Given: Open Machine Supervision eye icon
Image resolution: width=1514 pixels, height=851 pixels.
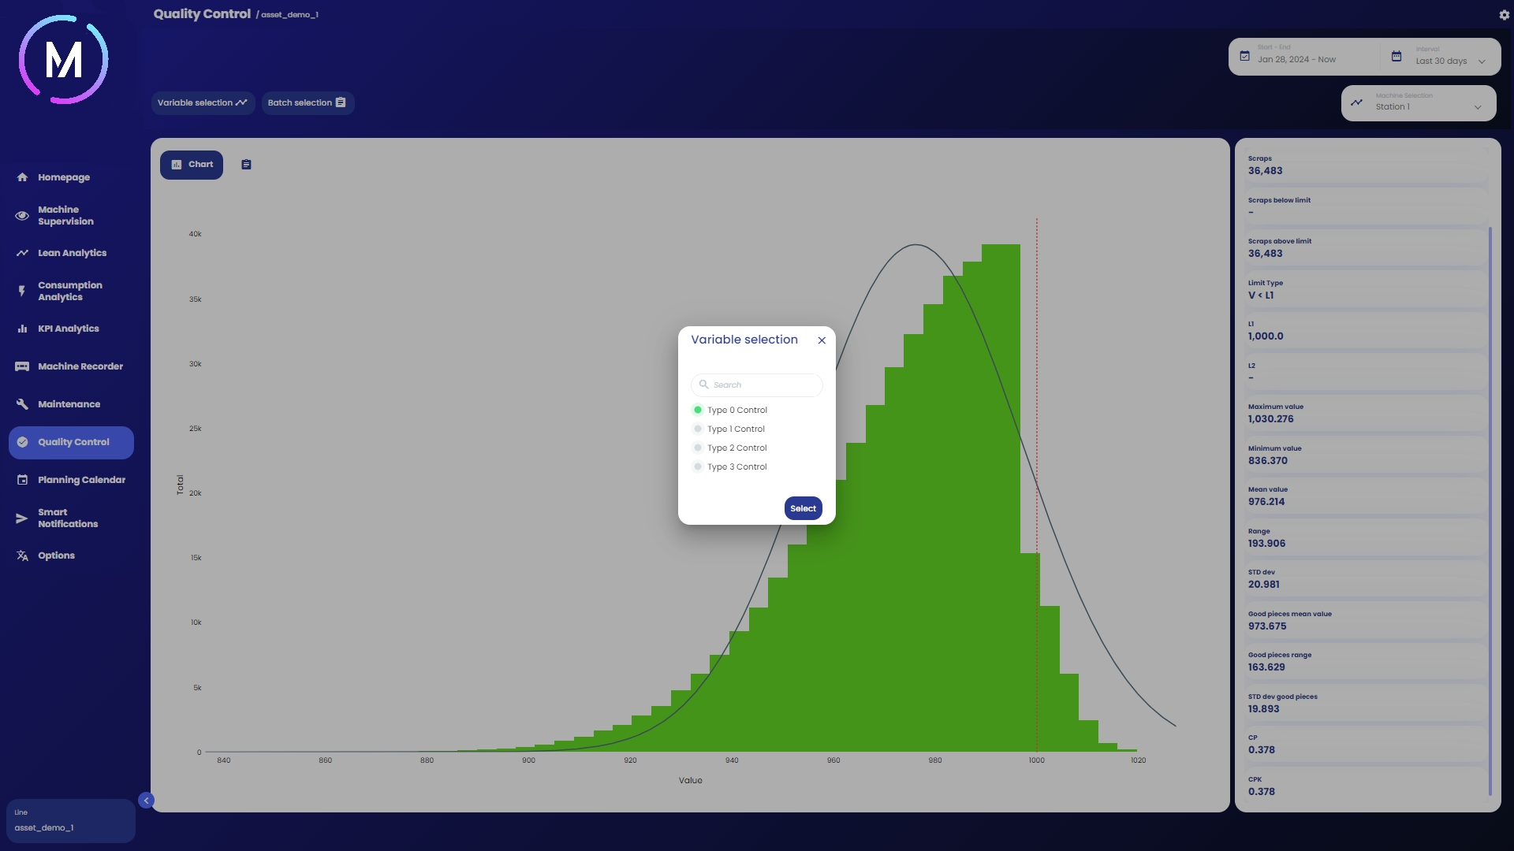Looking at the screenshot, I should (x=22, y=216).
